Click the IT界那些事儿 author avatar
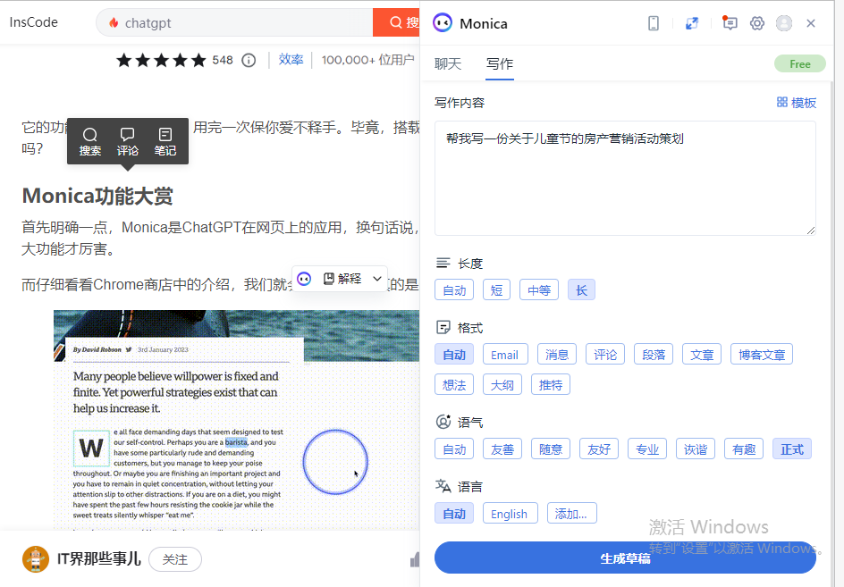The height and width of the screenshot is (587, 844). point(36,559)
